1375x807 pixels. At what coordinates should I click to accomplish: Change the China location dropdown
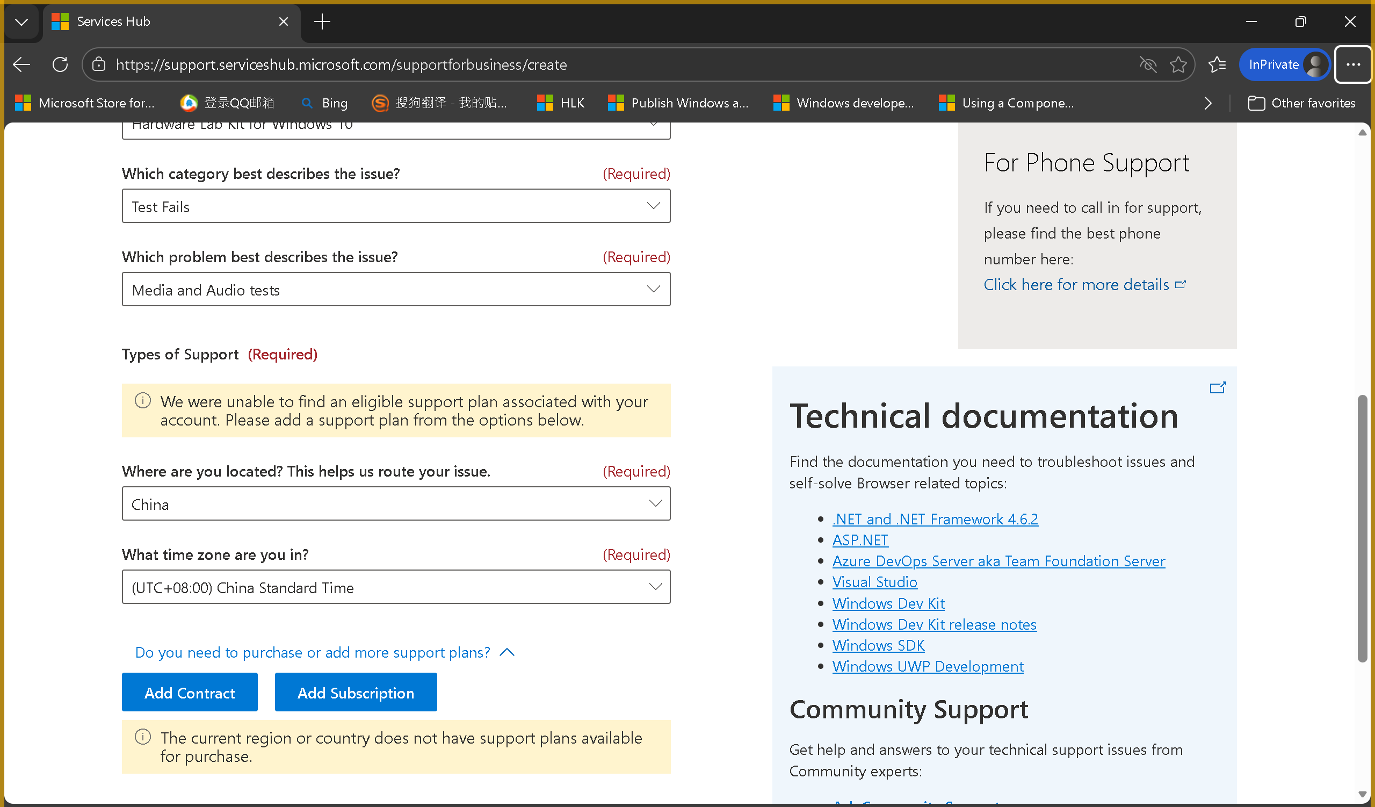tap(396, 503)
